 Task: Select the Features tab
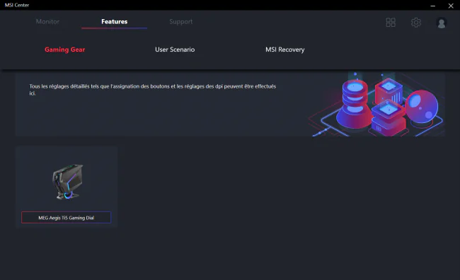point(115,22)
